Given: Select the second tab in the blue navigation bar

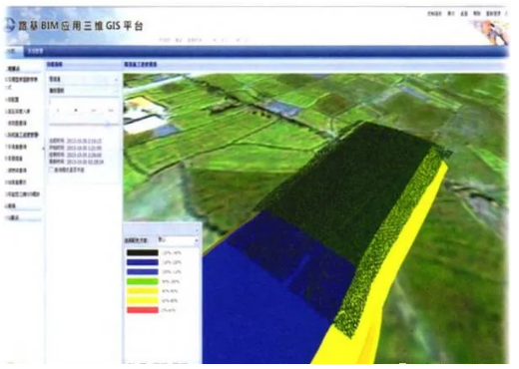Looking at the screenshot, I should [x=35, y=51].
